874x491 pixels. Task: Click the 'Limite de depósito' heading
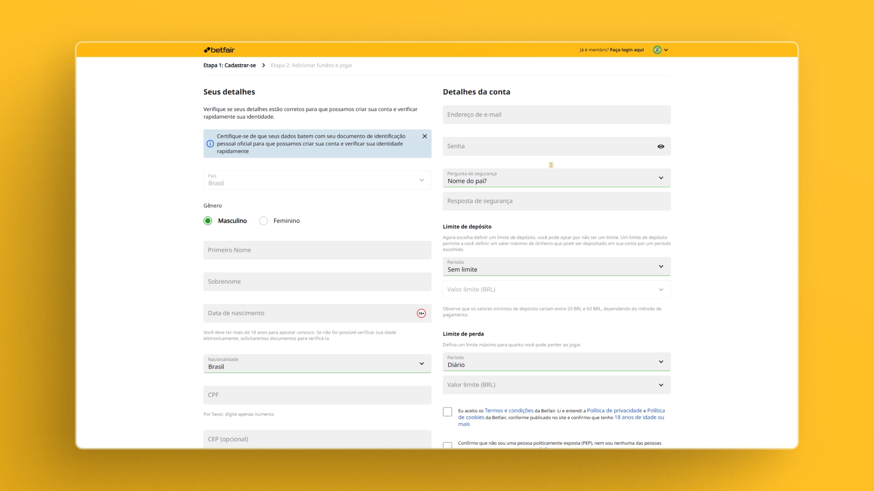[467, 227]
